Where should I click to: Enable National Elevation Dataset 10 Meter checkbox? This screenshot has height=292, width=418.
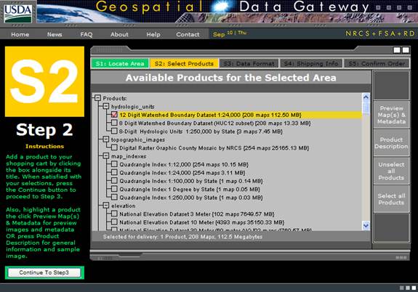click(x=114, y=222)
